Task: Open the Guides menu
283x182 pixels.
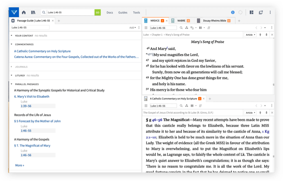Action: coord(123,12)
